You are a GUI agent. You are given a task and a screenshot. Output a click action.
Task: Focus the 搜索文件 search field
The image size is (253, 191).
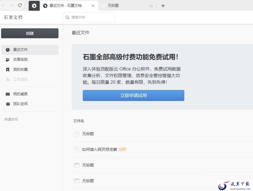tap(89, 17)
